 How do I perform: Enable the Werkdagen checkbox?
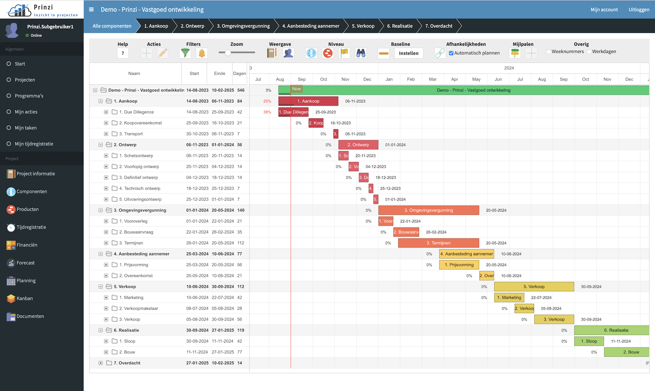tap(589, 52)
